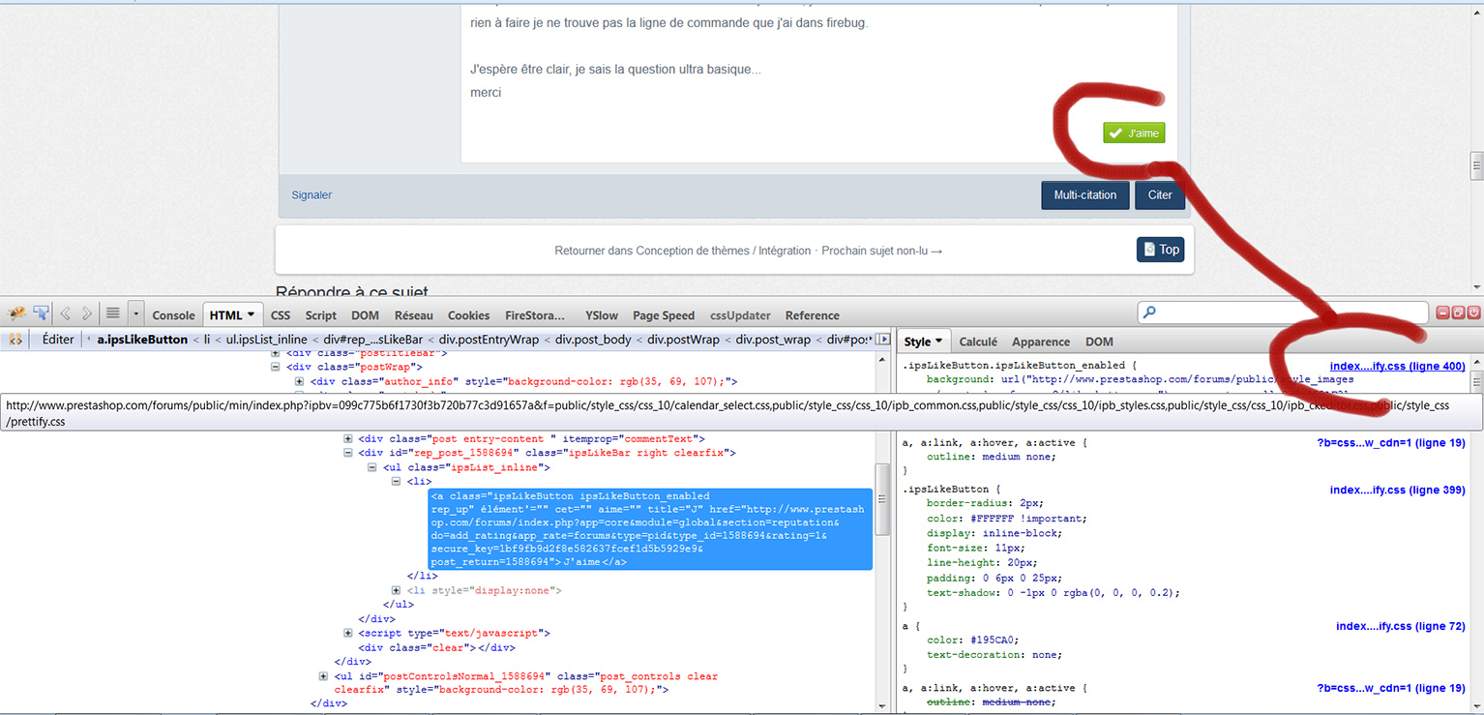
Task: Select ul.ipsList_inline in the breadcrumb
Action: [267, 340]
